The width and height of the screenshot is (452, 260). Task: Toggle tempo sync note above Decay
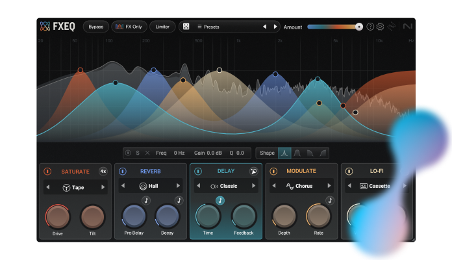[x=179, y=201]
